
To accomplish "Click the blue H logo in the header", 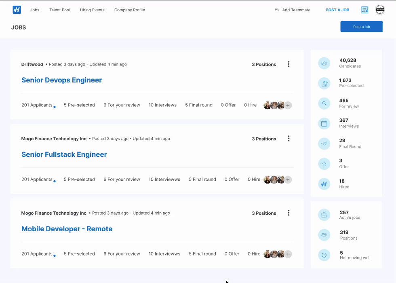I will [17, 10].
